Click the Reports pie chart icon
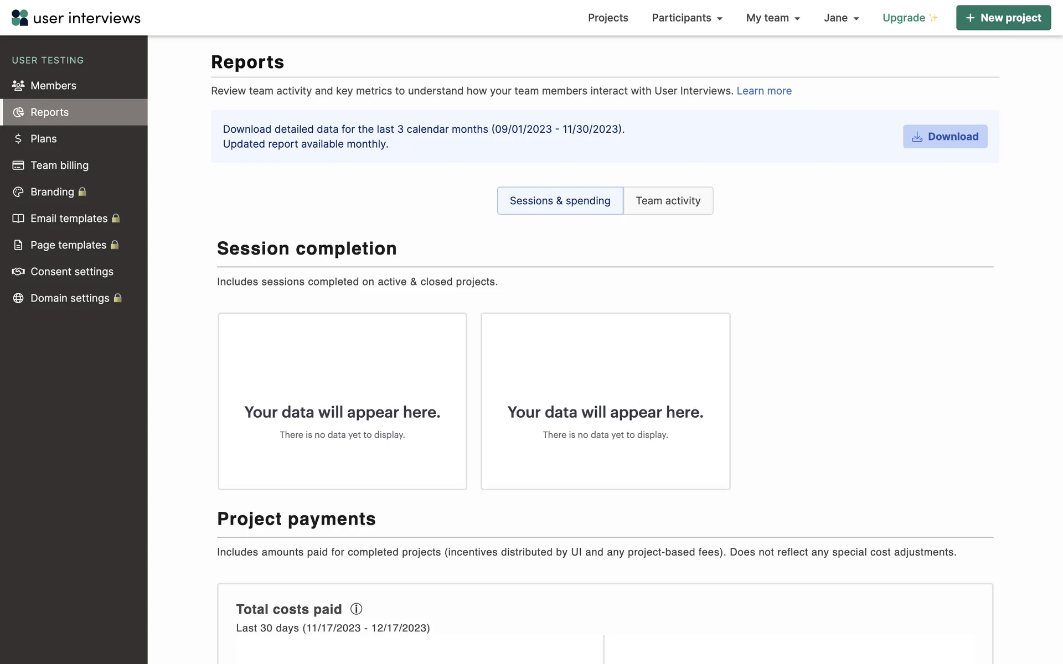 click(18, 112)
